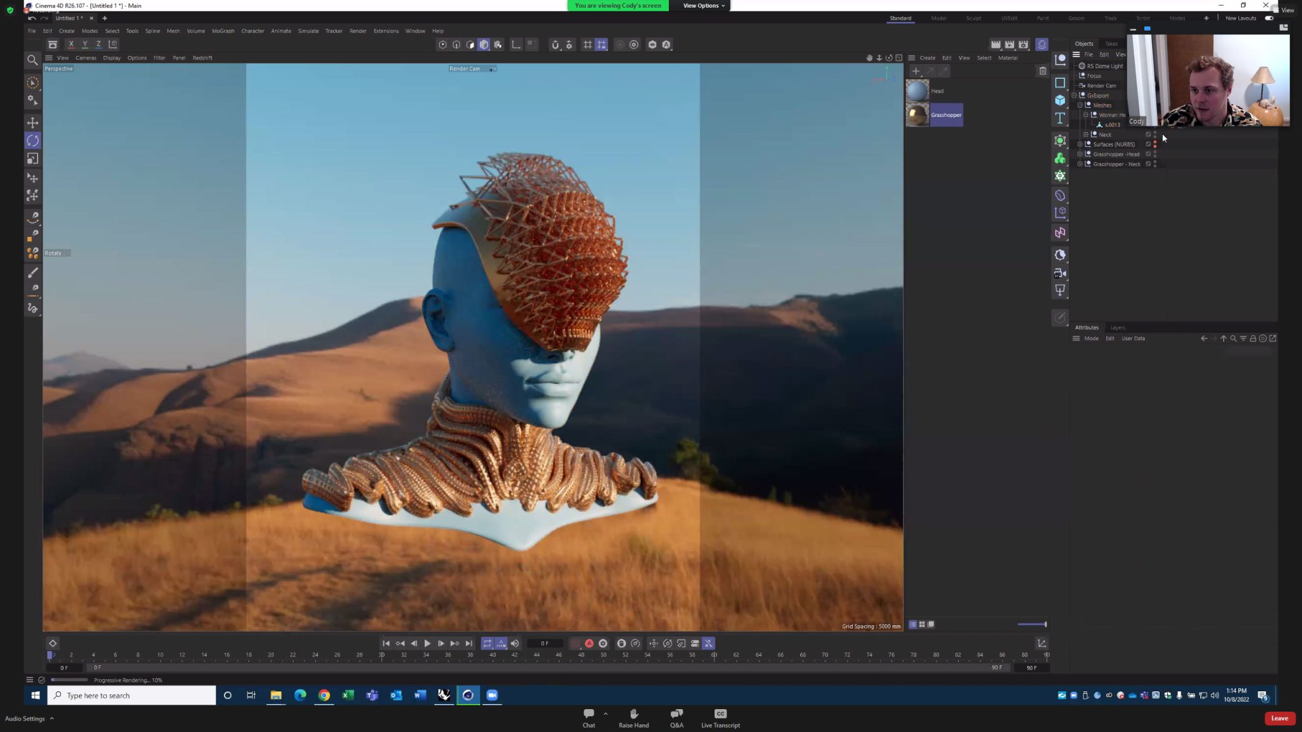This screenshot has height=732, width=1302.
Task: Select the Grasshopper material thumbnail
Action: pos(917,115)
